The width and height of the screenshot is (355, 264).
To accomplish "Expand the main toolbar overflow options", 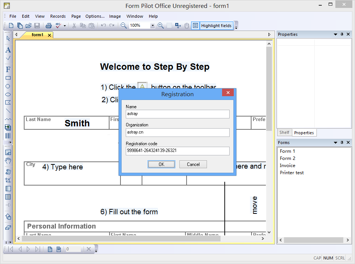I will [236, 28].
